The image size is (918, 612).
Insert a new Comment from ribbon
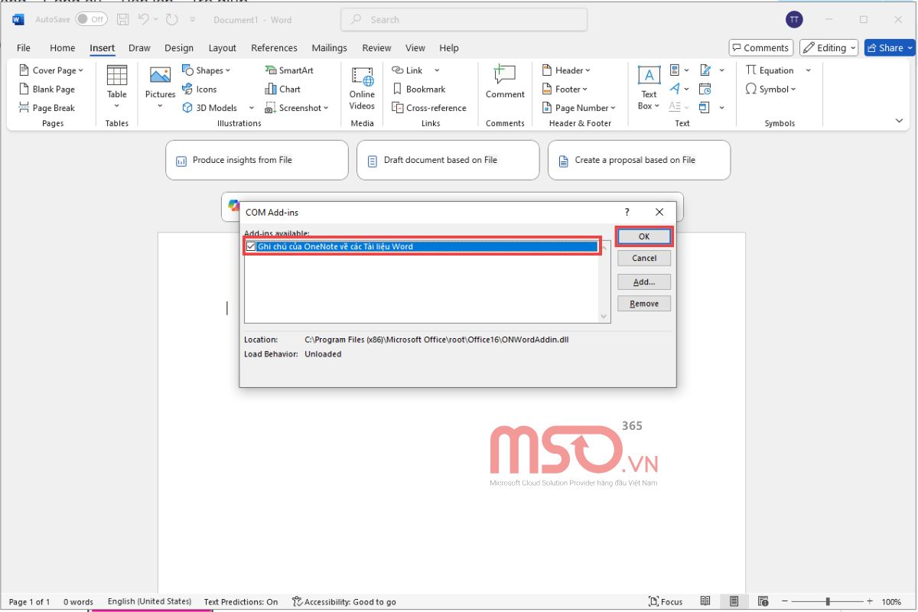(505, 82)
